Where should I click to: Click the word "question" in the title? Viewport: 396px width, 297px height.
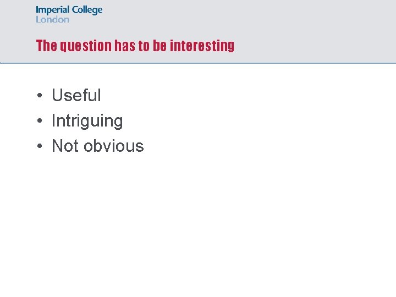click(86, 46)
